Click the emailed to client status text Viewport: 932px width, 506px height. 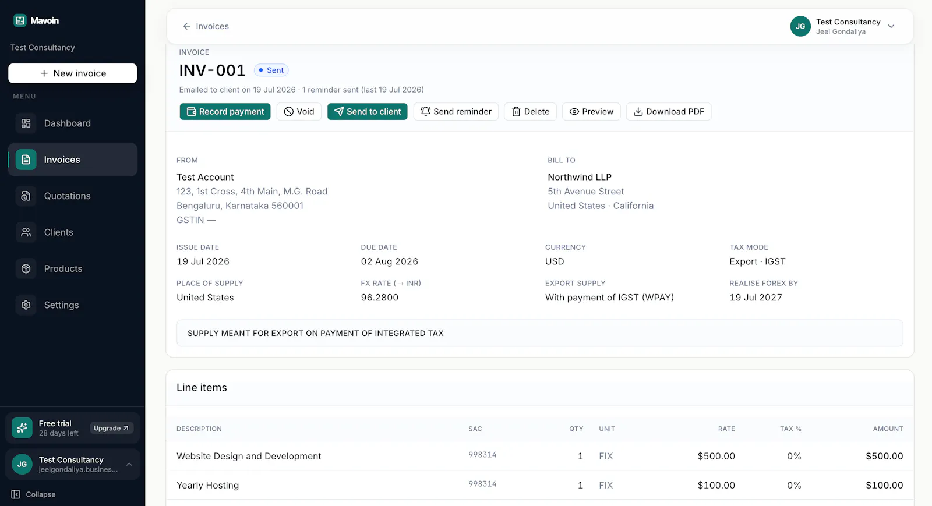point(301,90)
